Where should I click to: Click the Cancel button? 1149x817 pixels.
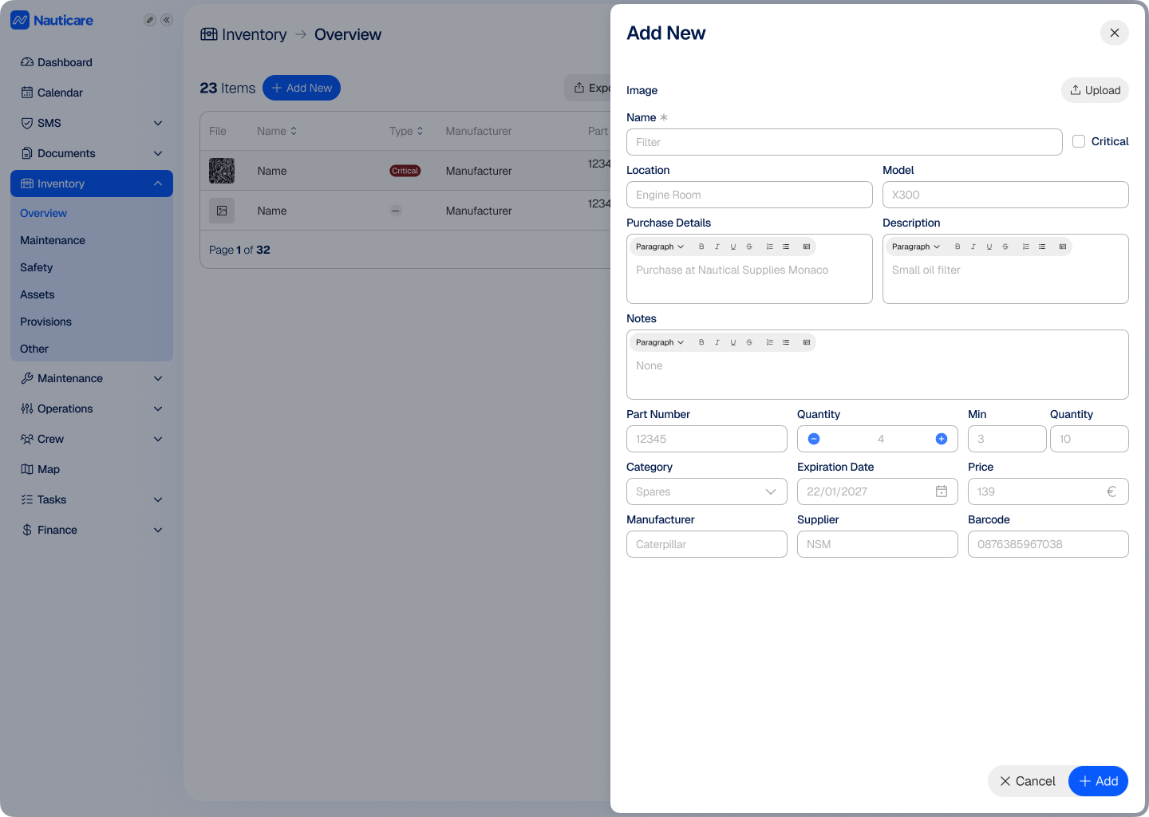[1028, 781]
